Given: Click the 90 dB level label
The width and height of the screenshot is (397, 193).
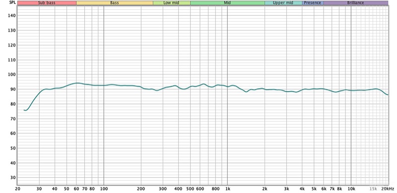Looking at the screenshot, I should pyautogui.click(x=13, y=89).
